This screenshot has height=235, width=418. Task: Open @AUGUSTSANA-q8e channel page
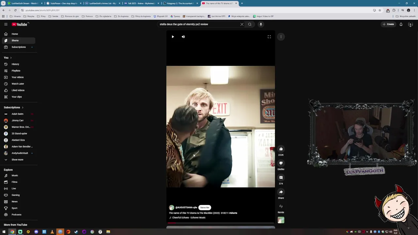point(186,208)
